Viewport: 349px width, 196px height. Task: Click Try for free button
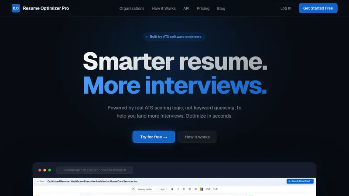154,137
